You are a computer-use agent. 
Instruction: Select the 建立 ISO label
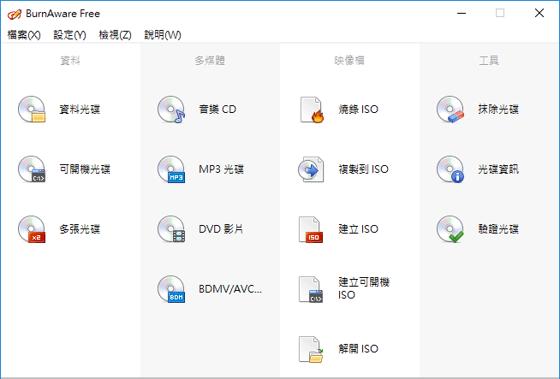(x=358, y=229)
